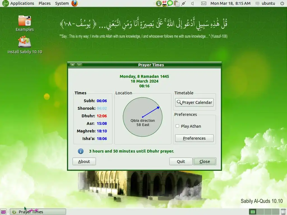Click the Maghreb time 18:10

[102, 131]
